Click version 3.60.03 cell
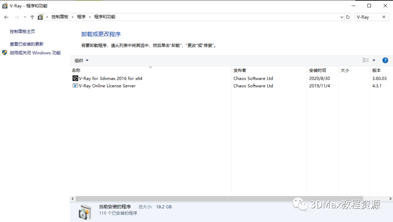The height and width of the screenshot is (222, 393). pyautogui.click(x=379, y=78)
